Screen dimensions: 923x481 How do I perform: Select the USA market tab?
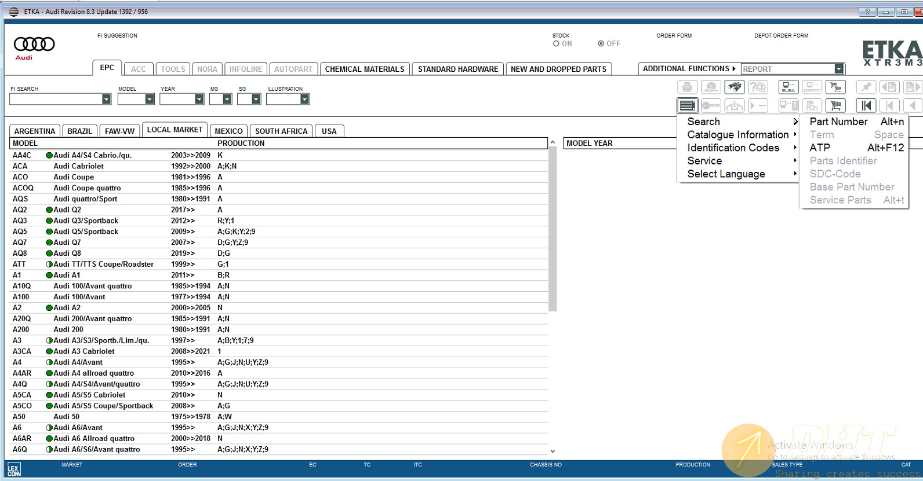coord(329,131)
